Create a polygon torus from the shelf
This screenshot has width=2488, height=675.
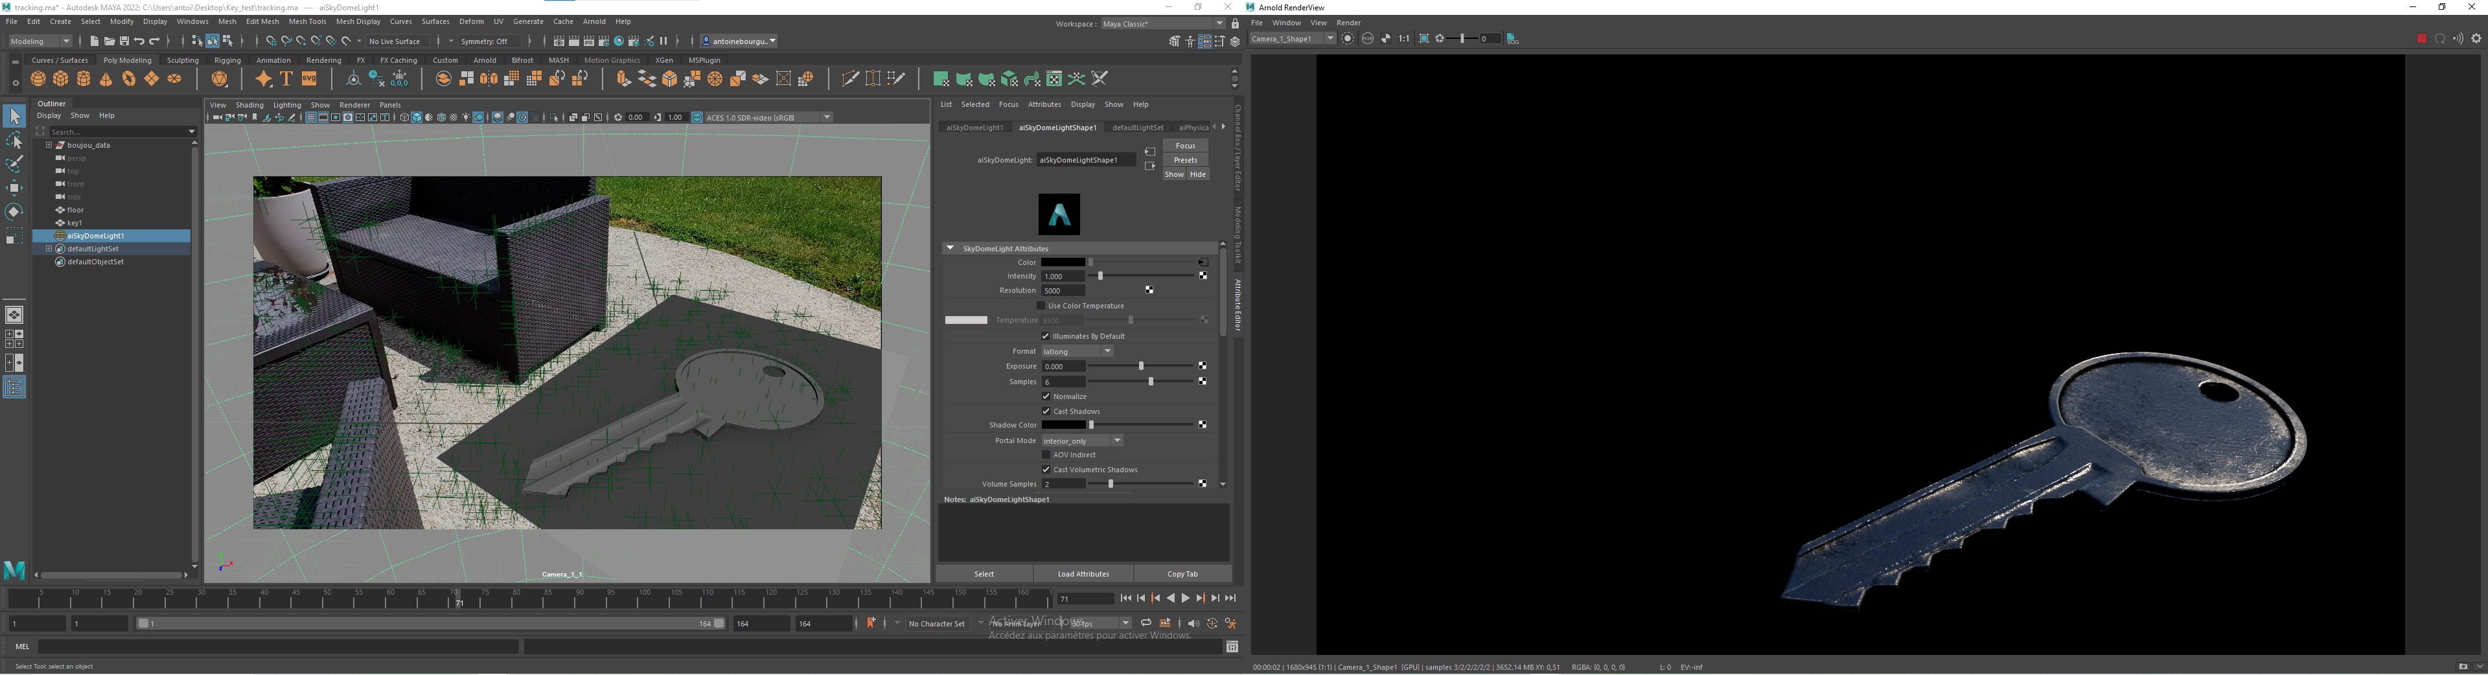pyautogui.click(x=130, y=79)
